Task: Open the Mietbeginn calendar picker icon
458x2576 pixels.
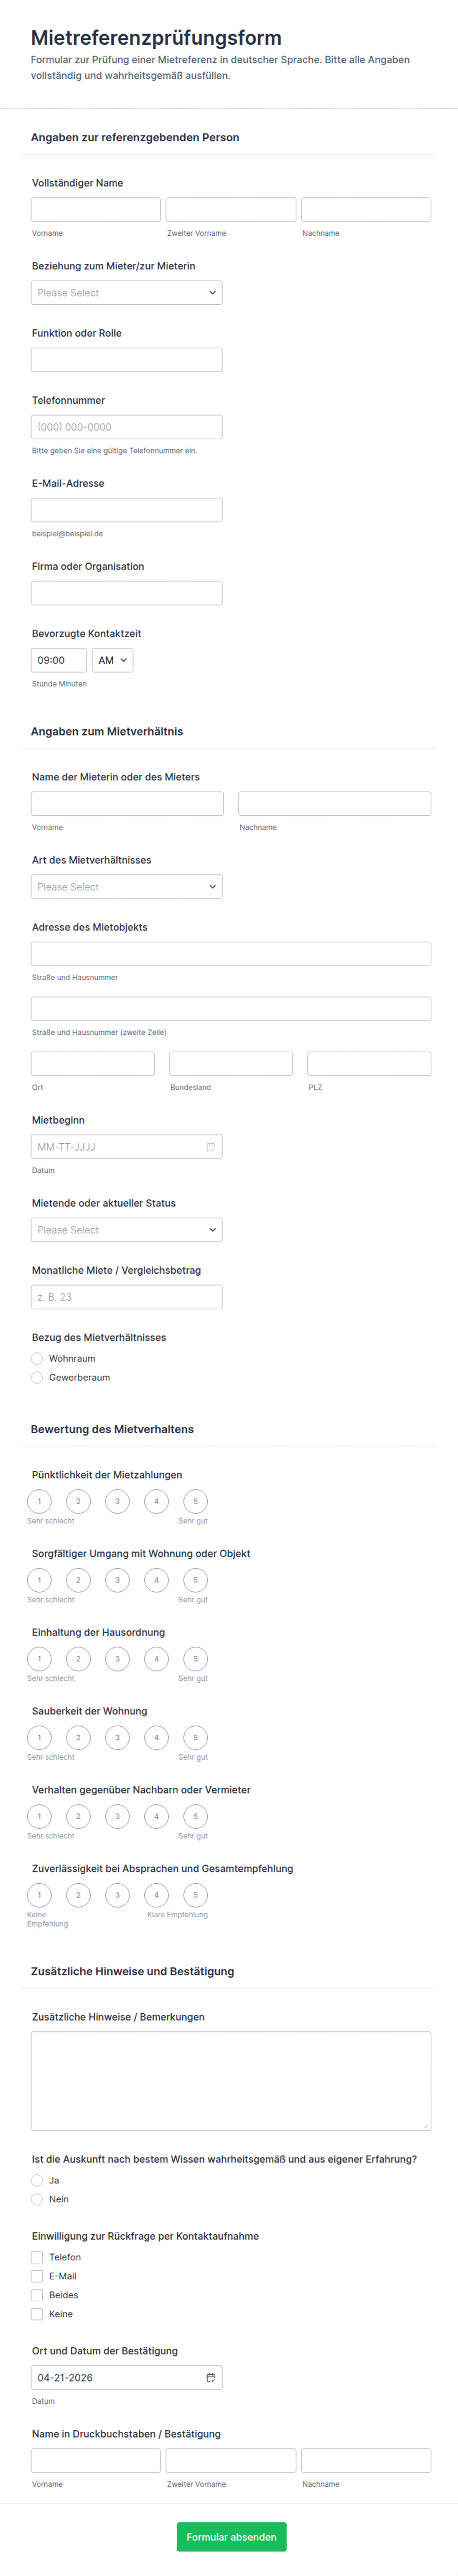Action: pyautogui.click(x=210, y=1147)
